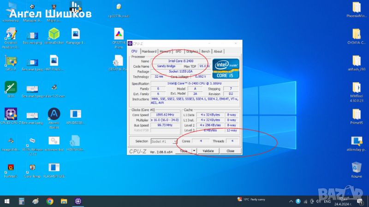The height and width of the screenshot is (207, 369).
Task: Open the FurMark desktop icon
Action: click(x=11, y=168)
